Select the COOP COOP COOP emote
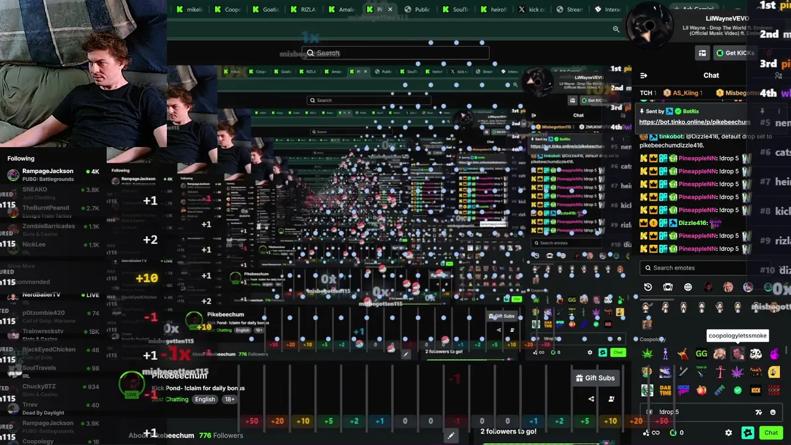 pos(774,390)
